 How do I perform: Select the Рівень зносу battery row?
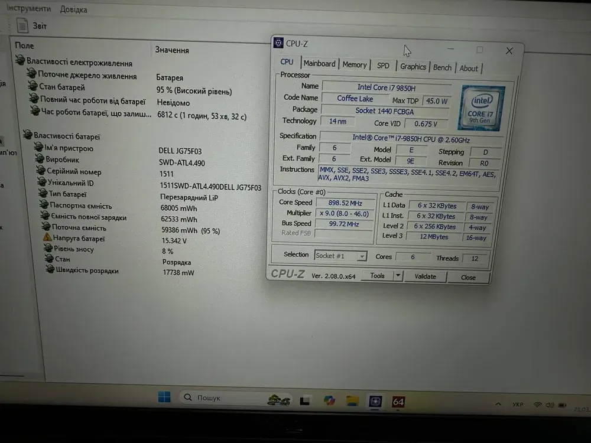click(x=73, y=249)
